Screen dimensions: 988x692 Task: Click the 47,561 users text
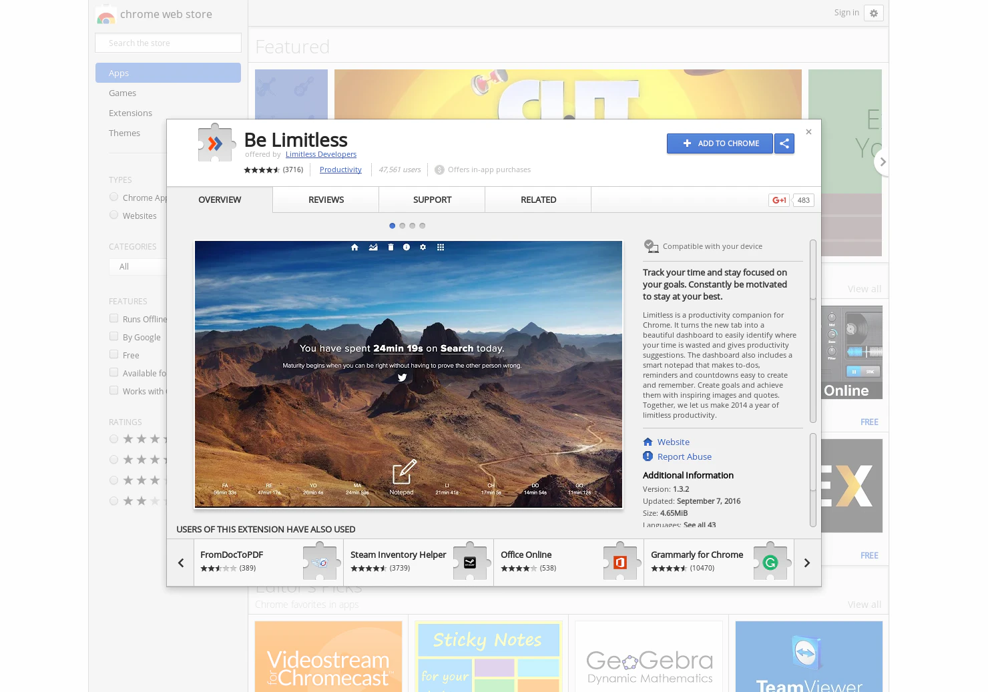(400, 169)
